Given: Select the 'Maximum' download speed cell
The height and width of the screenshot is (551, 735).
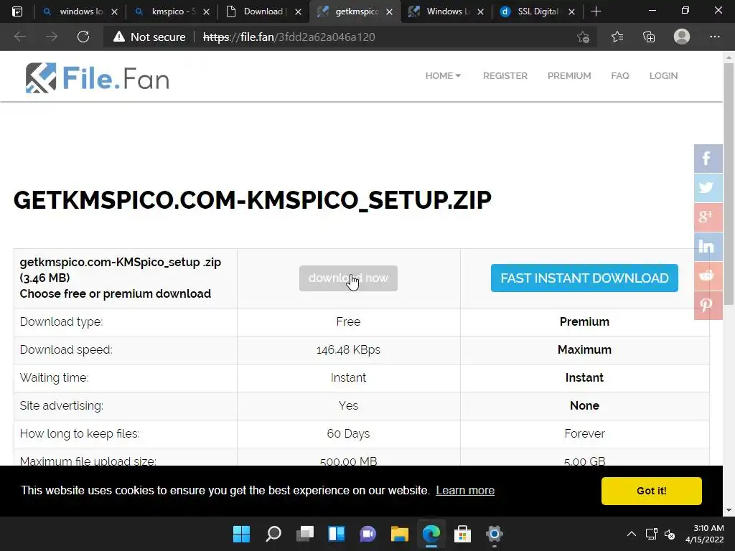Looking at the screenshot, I should tap(584, 349).
